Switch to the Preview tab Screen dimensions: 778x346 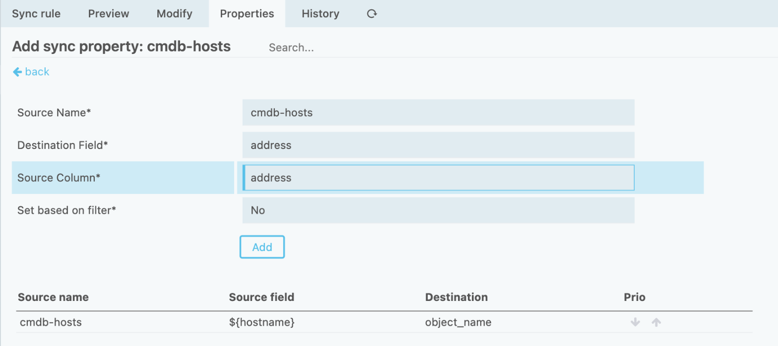coord(109,13)
